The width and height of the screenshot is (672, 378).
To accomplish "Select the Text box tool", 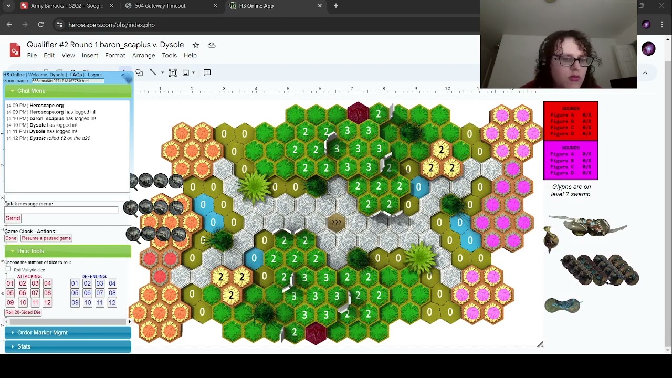I will point(173,72).
